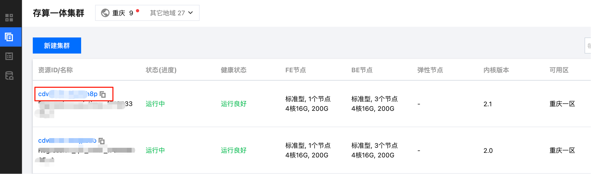The height and width of the screenshot is (174, 591).
Task: Click the search input at right edge
Action: 588,46
